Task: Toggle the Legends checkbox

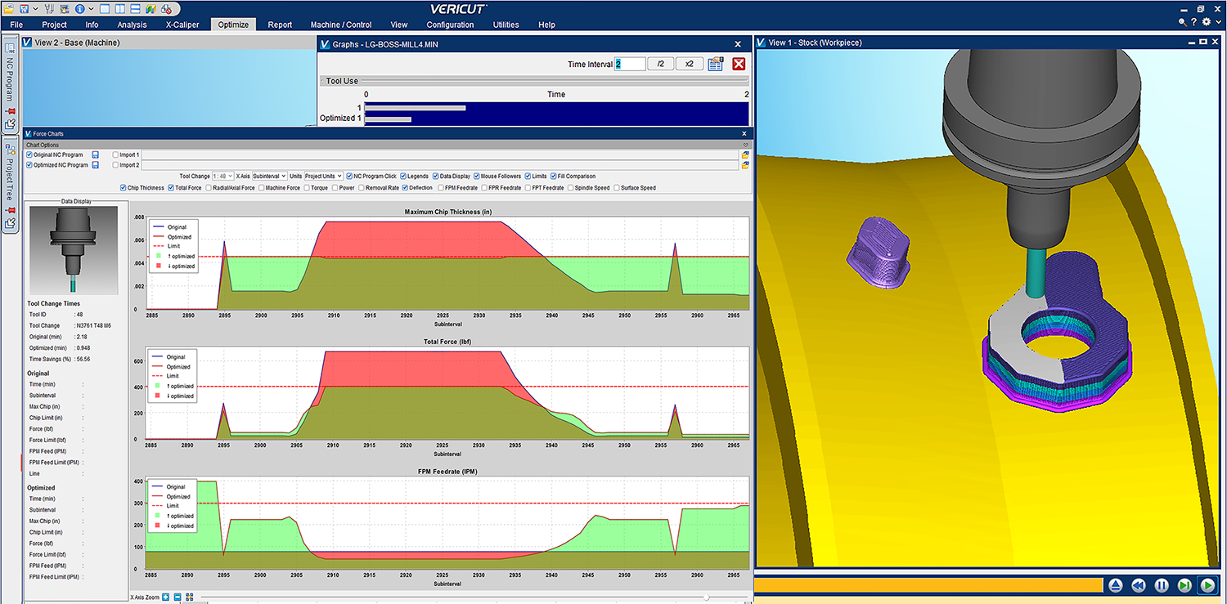Action: tap(404, 177)
